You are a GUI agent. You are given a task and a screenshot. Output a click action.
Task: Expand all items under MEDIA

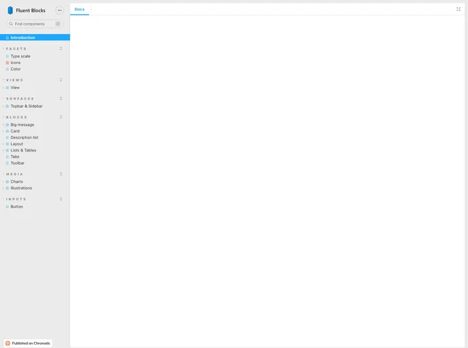pyautogui.click(x=61, y=174)
